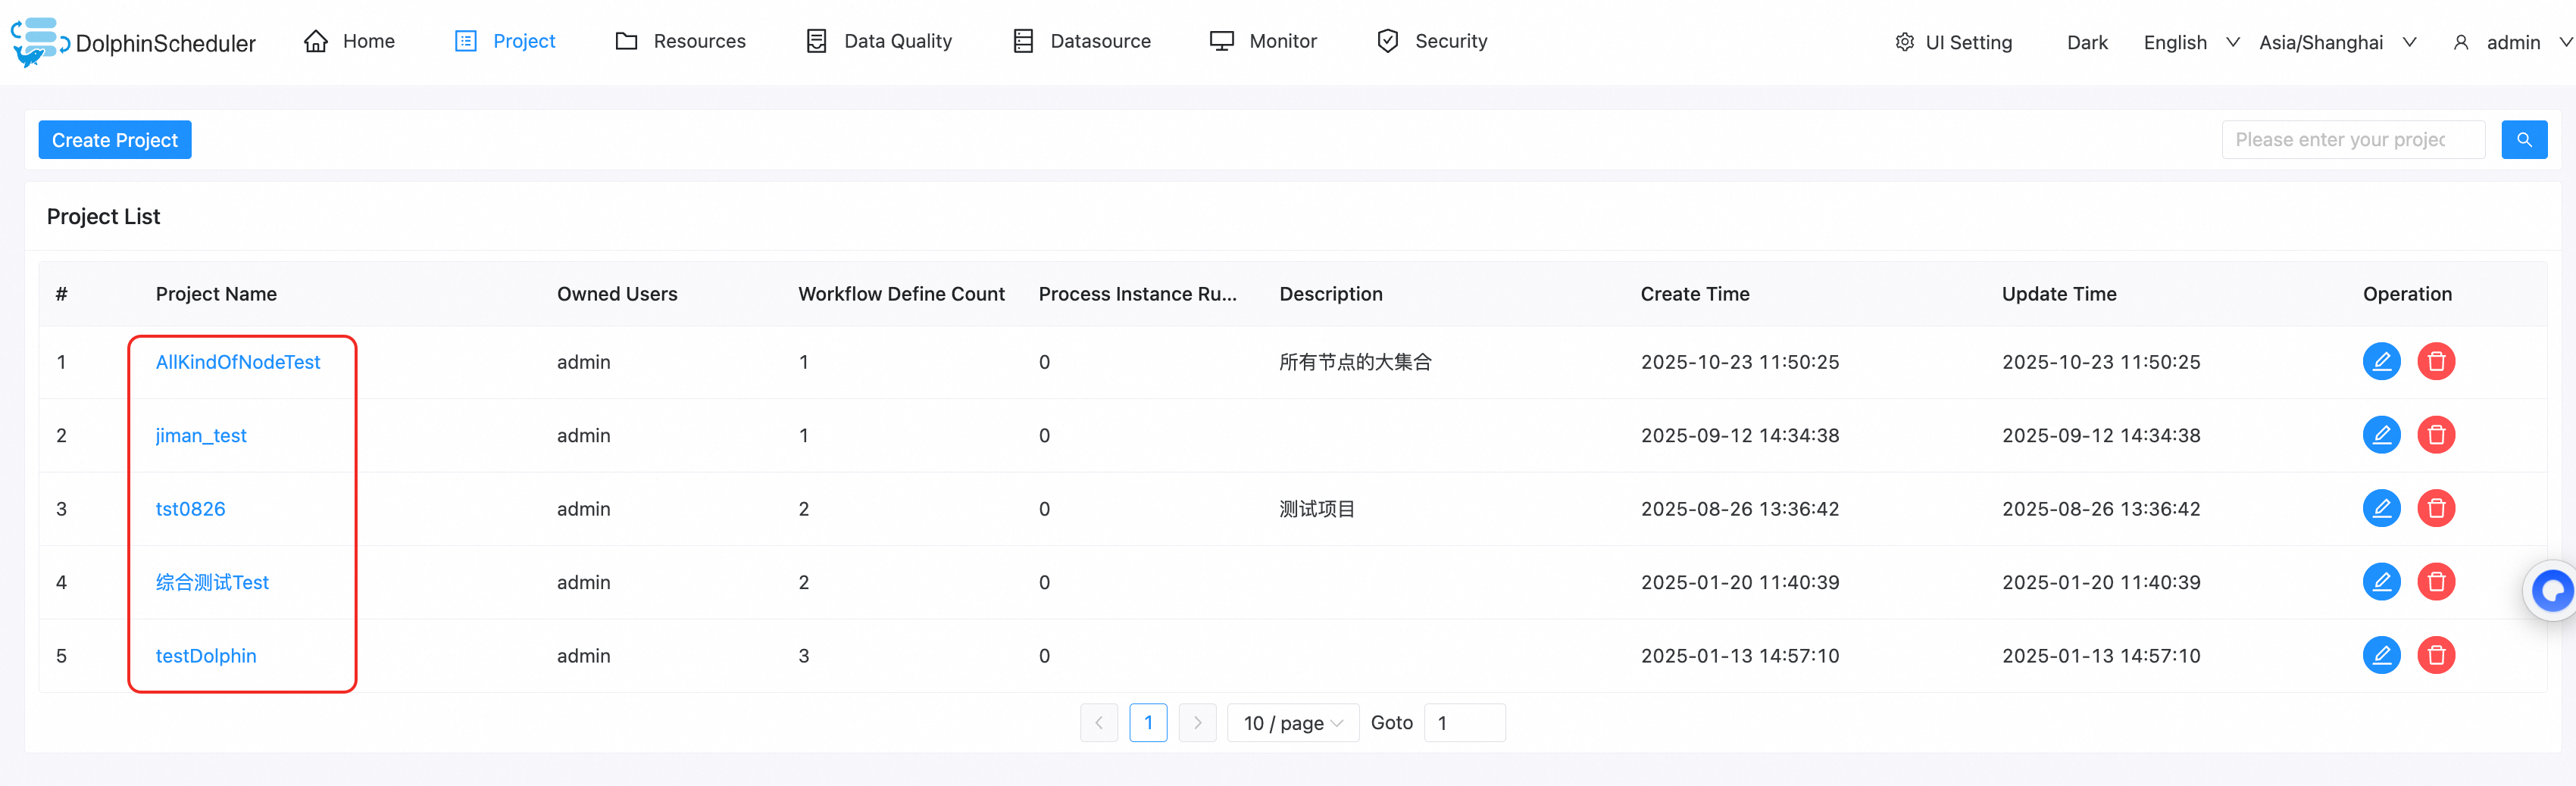Click the blue search magnifier button
This screenshot has width=2576, height=786.
[2524, 140]
